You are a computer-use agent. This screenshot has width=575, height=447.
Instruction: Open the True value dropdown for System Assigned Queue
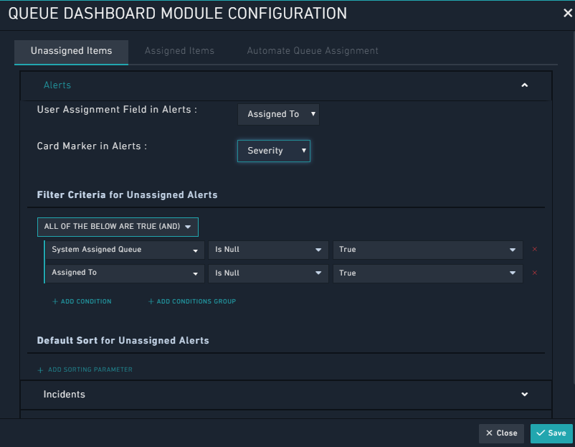427,250
